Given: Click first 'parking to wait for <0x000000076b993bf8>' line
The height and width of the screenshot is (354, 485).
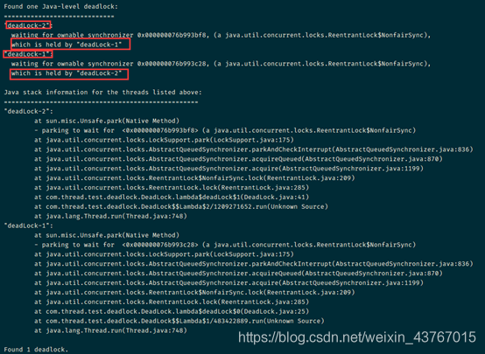Looking at the screenshot, I should coord(225,130).
